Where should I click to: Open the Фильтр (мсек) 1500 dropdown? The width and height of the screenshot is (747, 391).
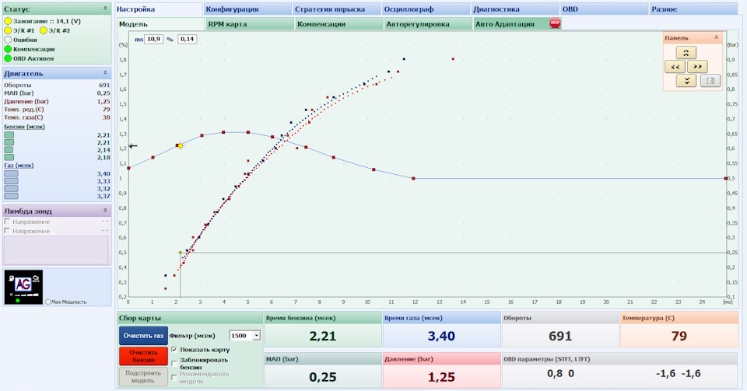256,336
